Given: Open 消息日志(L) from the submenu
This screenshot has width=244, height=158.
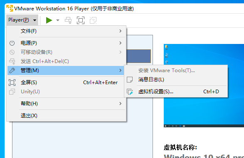Looking at the screenshot, I should coord(176,80).
